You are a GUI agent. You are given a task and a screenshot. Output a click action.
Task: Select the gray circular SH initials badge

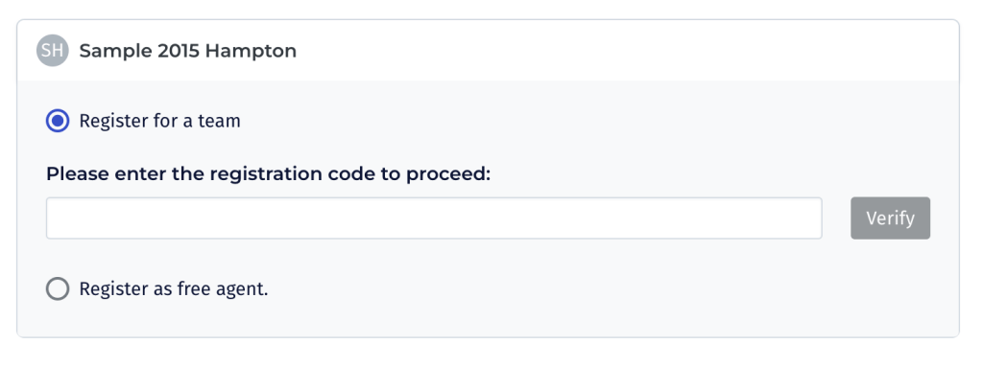tap(53, 51)
